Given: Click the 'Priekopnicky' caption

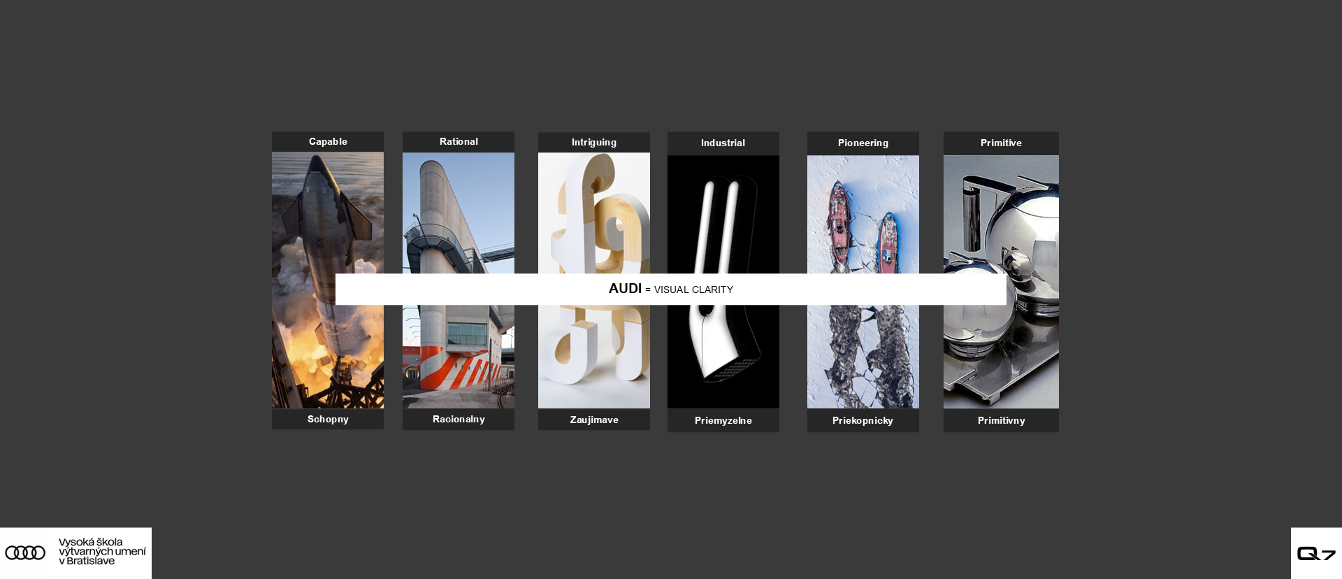Looking at the screenshot, I should [x=863, y=420].
